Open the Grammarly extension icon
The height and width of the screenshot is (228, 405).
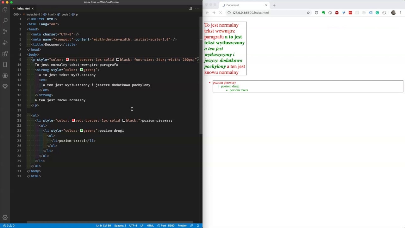(377, 13)
